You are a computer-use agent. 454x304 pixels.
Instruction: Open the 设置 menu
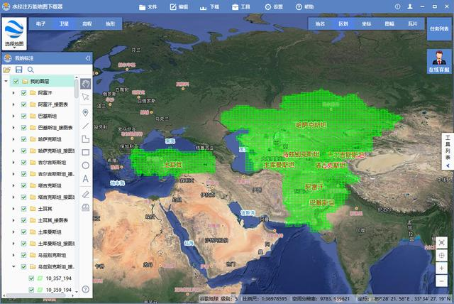274,6
